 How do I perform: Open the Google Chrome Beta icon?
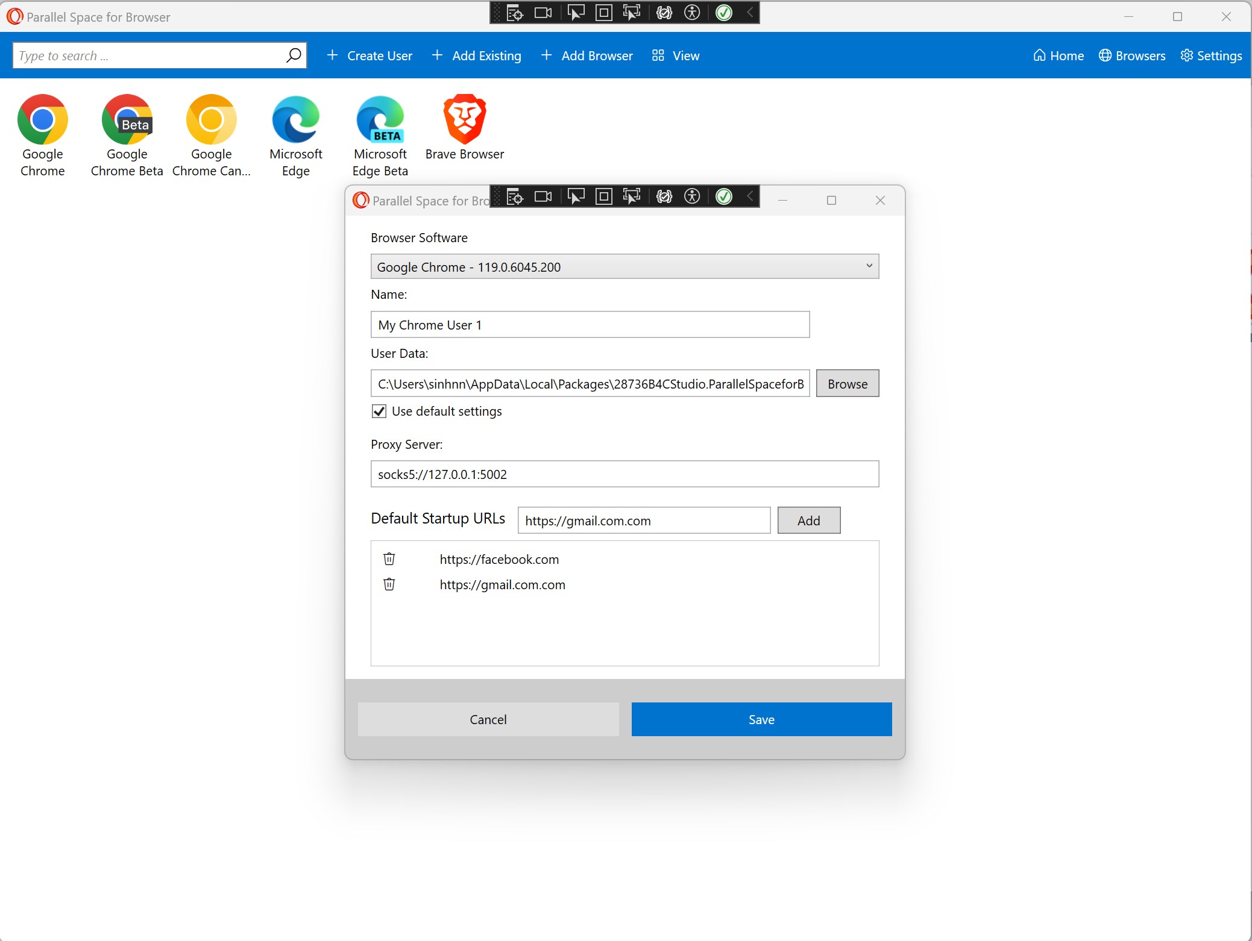pyautogui.click(x=127, y=120)
